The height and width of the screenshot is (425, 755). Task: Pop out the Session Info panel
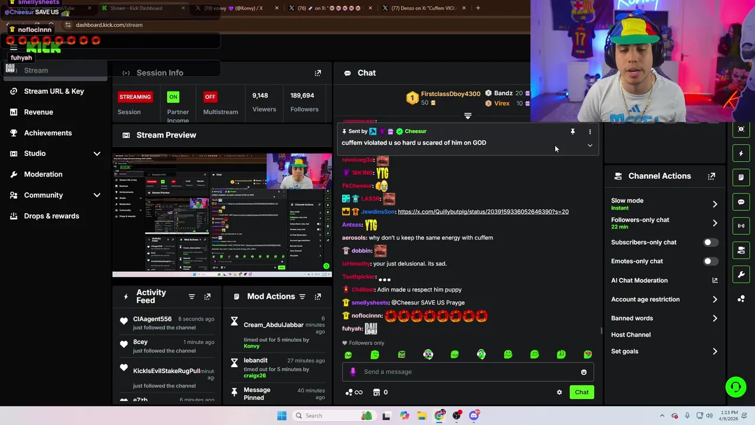(318, 73)
